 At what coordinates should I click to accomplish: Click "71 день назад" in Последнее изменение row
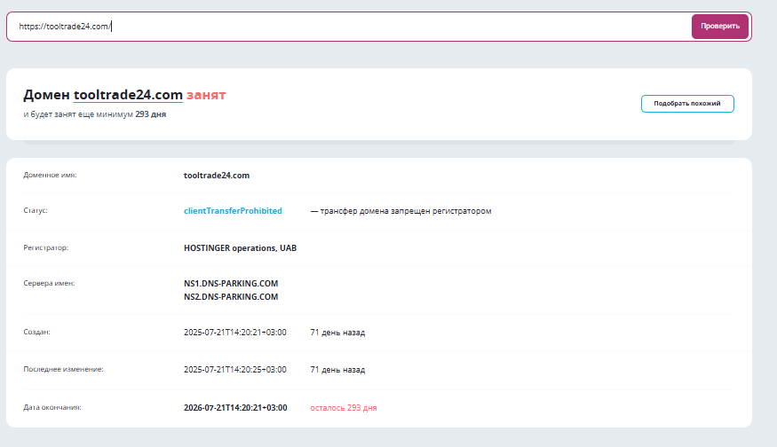pyautogui.click(x=337, y=370)
